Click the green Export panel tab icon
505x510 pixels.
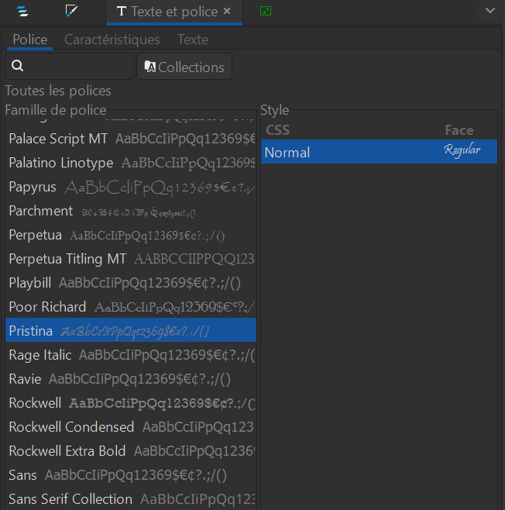[x=266, y=12]
